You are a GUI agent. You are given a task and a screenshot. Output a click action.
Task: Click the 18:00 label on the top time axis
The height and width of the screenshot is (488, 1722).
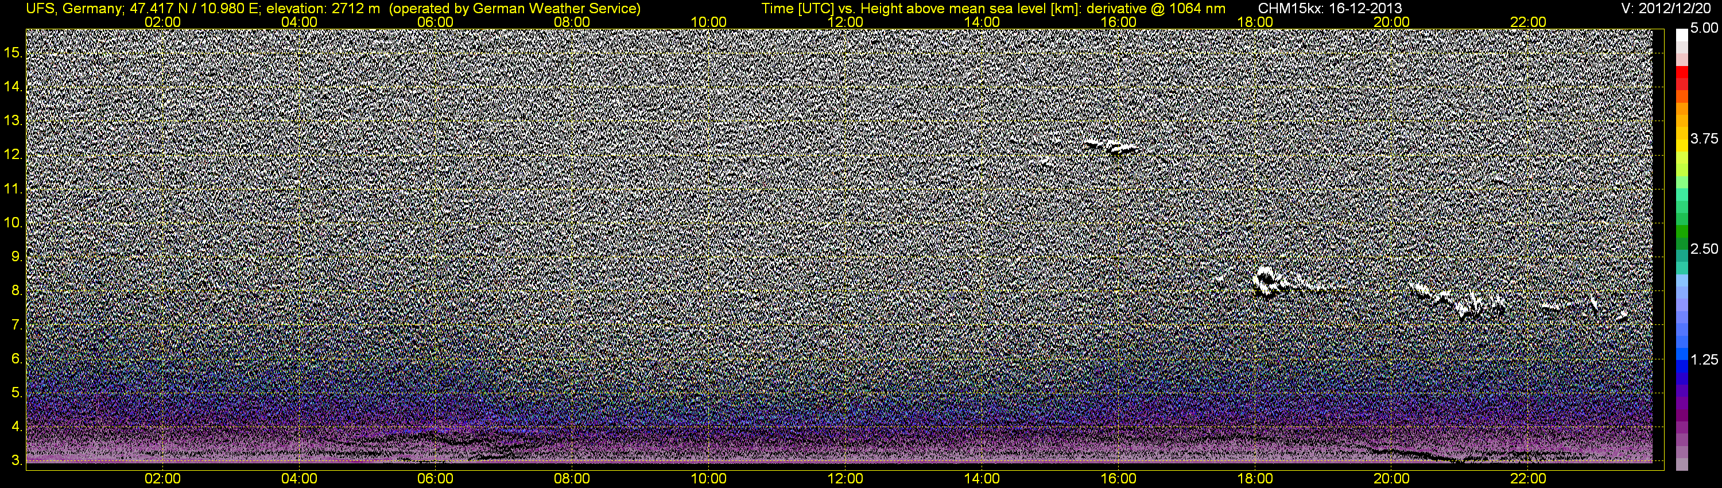point(1255,22)
